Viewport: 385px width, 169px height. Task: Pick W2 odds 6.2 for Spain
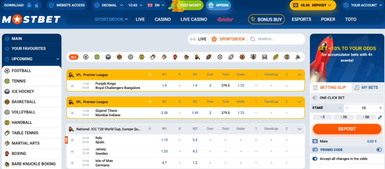195,140
